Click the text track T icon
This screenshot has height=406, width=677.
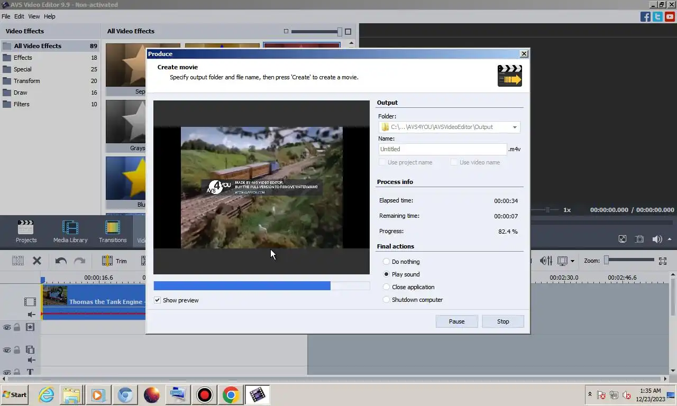30,372
